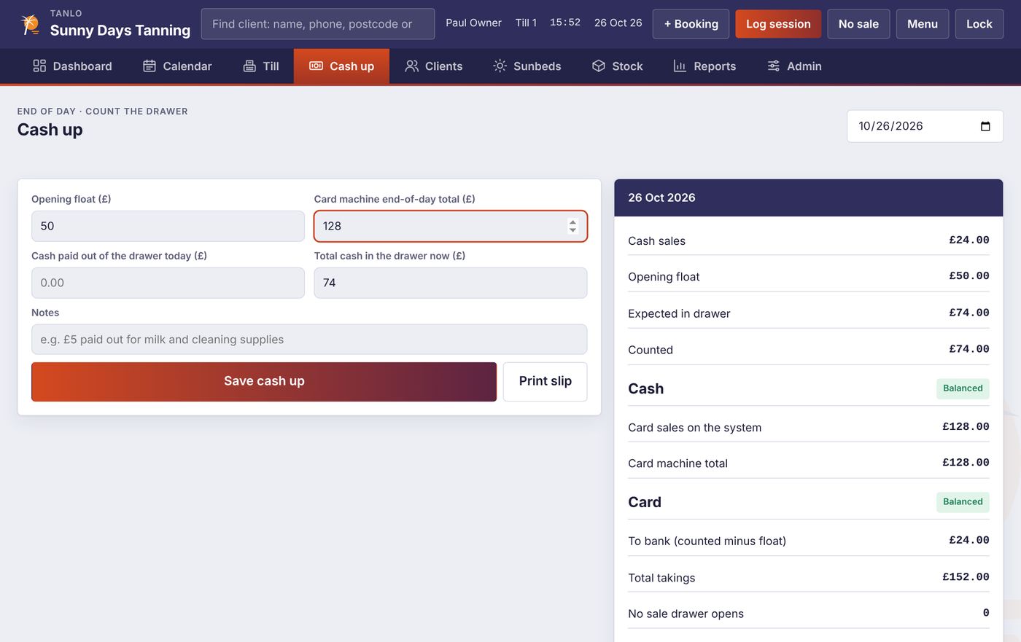This screenshot has width=1021, height=642.
Task: Click the Cash Balanced badge
Action: 963,388
